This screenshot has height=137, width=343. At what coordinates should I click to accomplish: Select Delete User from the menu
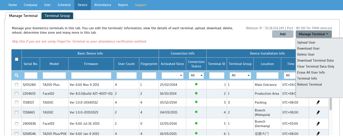(306, 55)
